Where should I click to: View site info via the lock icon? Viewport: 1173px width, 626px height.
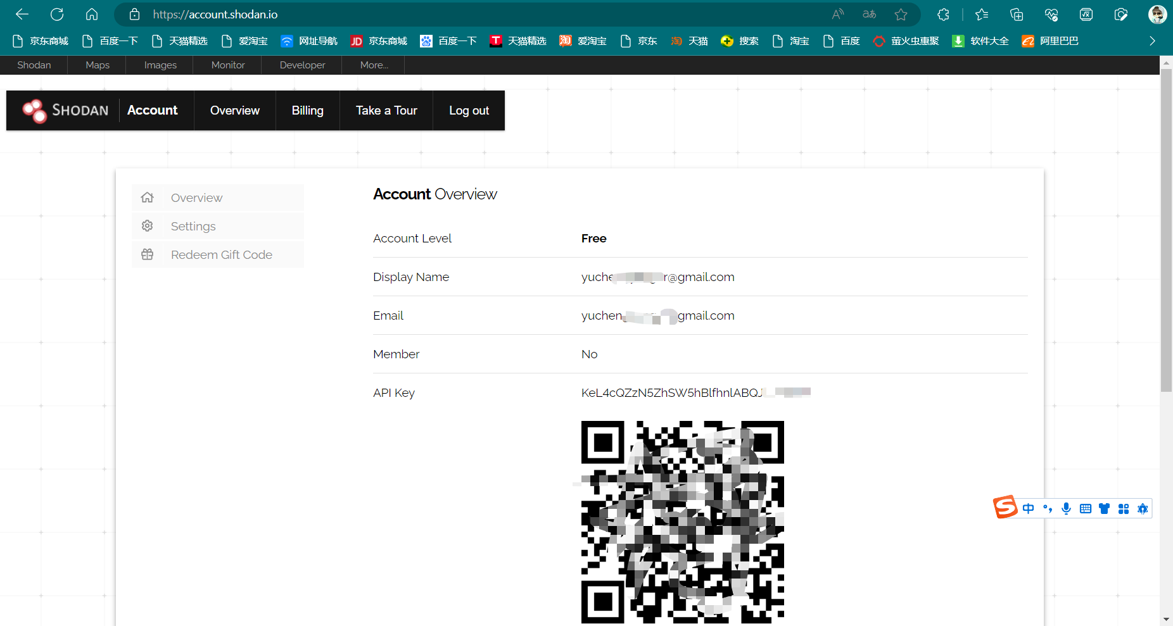[x=134, y=14]
